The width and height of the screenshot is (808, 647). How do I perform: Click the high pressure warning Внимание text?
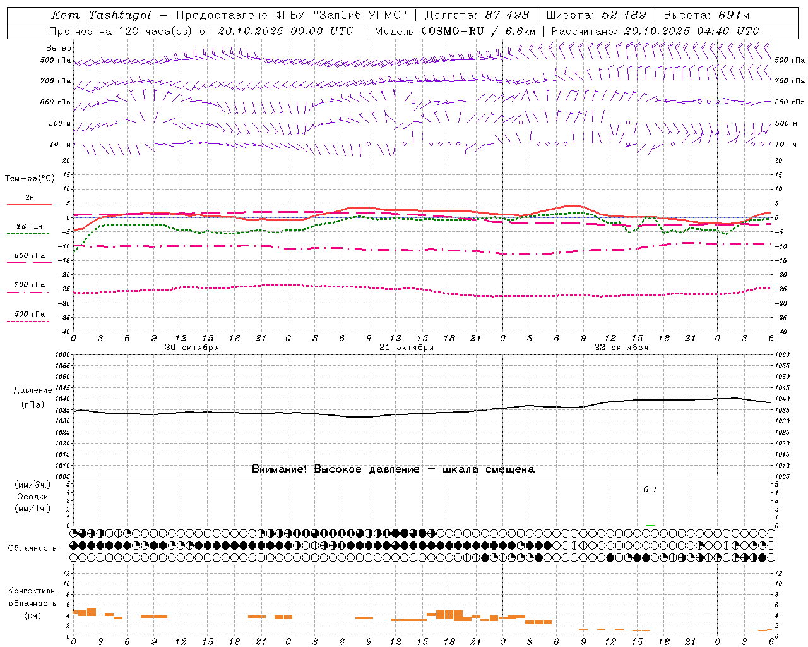[393, 469]
